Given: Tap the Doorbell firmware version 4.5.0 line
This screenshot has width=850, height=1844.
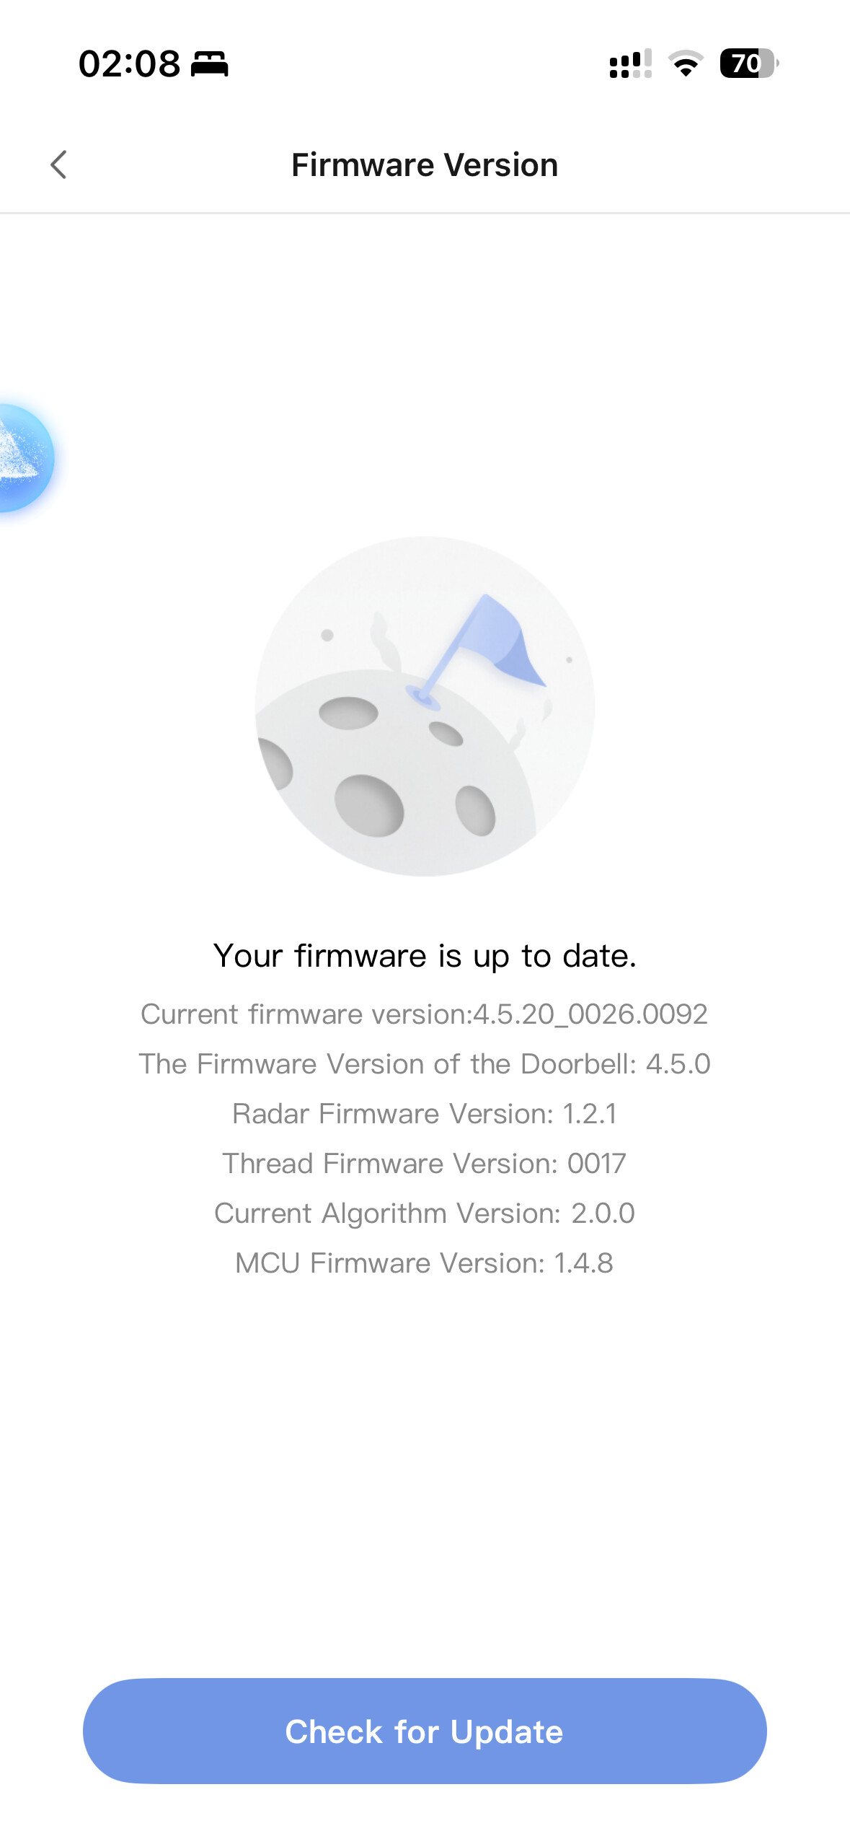Looking at the screenshot, I should (x=425, y=1064).
